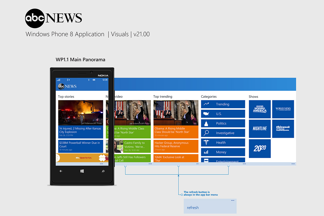Choose refresh from the app bar menu
Viewport: 324px width, 216px height.
(x=193, y=208)
